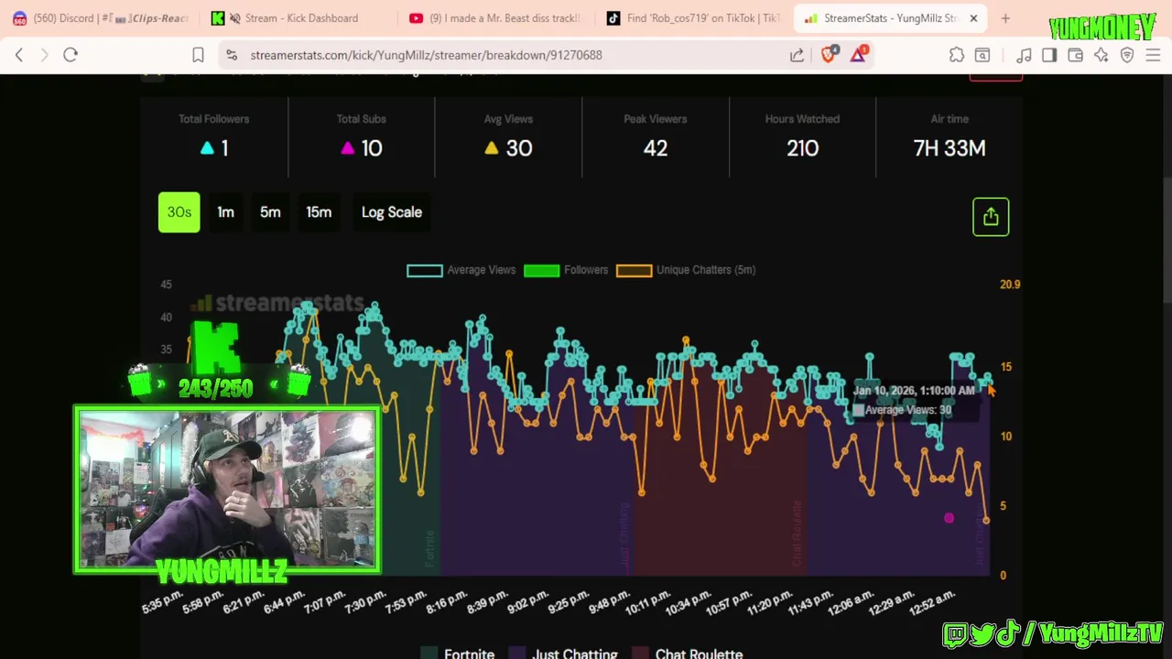Toggle Log Scale on the chart
This screenshot has width=1172, height=659.
[392, 212]
